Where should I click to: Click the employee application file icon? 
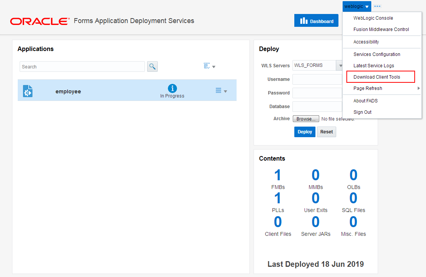(x=28, y=91)
